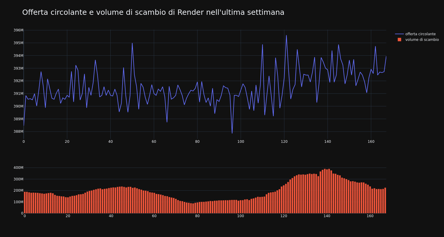This screenshot has width=444, height=237.
Task: Click the chart title about Render
Action: pyautogui.click(x=153, y=12)
